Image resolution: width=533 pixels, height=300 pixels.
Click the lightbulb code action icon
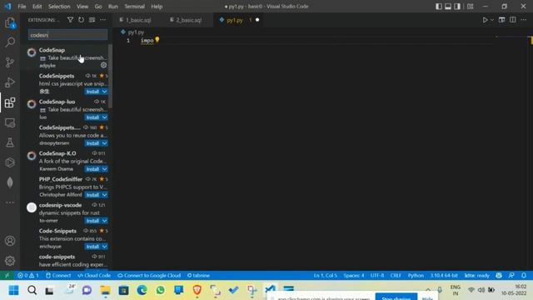click(157, 40)
